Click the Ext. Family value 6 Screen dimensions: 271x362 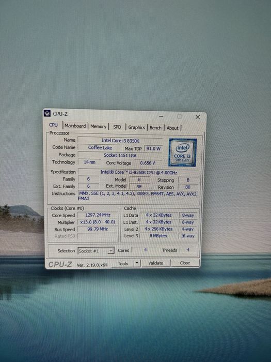click(88, 186)
